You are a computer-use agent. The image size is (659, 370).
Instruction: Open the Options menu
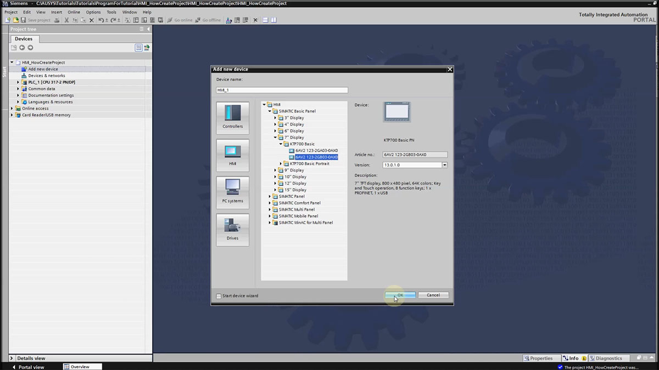pos(93,12)
